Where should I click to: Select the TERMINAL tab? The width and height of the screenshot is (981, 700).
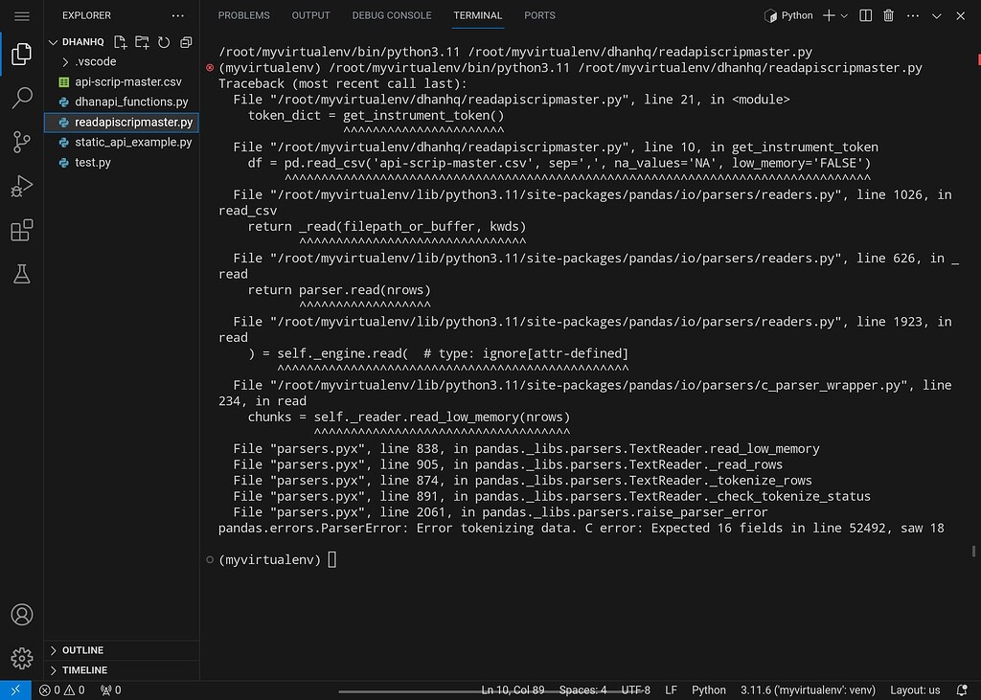477,15
